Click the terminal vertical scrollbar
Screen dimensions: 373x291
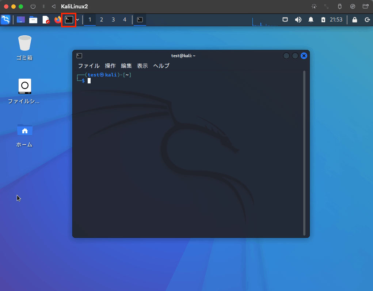(x=304, y=153)
